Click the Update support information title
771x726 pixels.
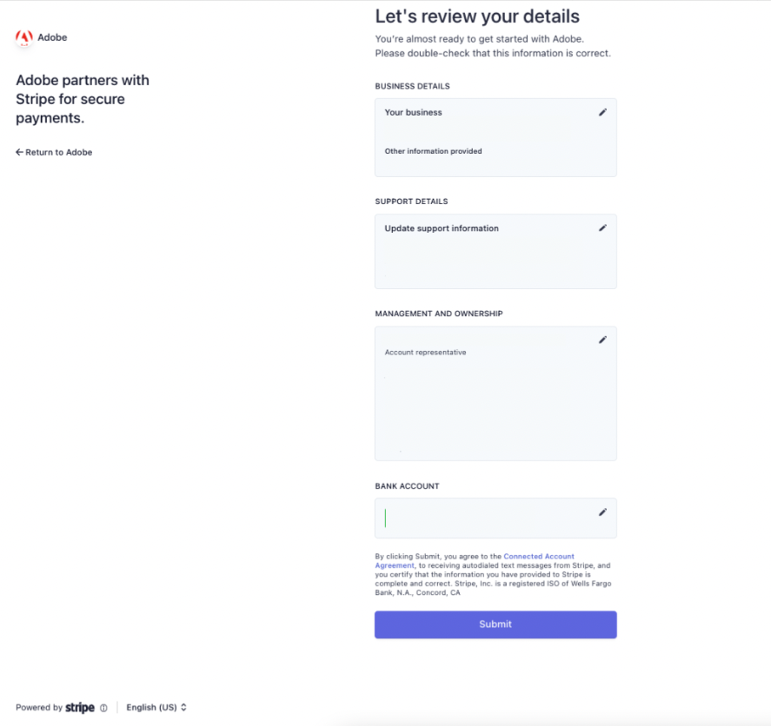tap(442, 228)
